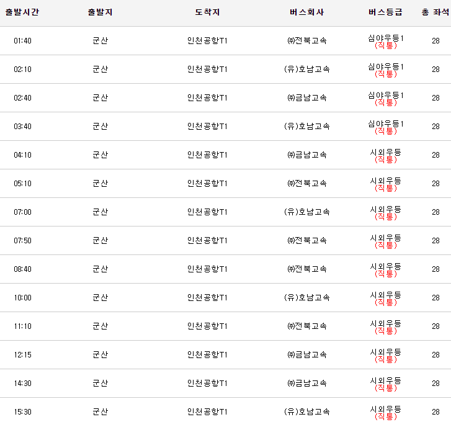Click the 도착지 column header

coord(207,12)
